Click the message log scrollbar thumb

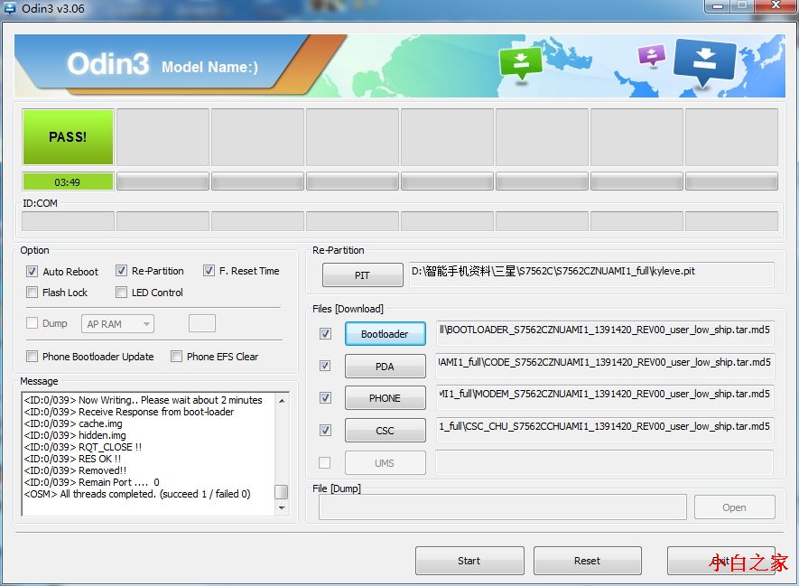tap(282, 492)
